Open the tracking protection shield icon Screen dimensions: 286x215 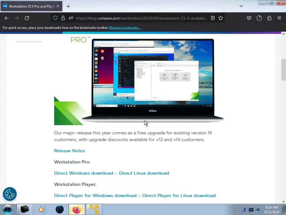pos(55,18)
